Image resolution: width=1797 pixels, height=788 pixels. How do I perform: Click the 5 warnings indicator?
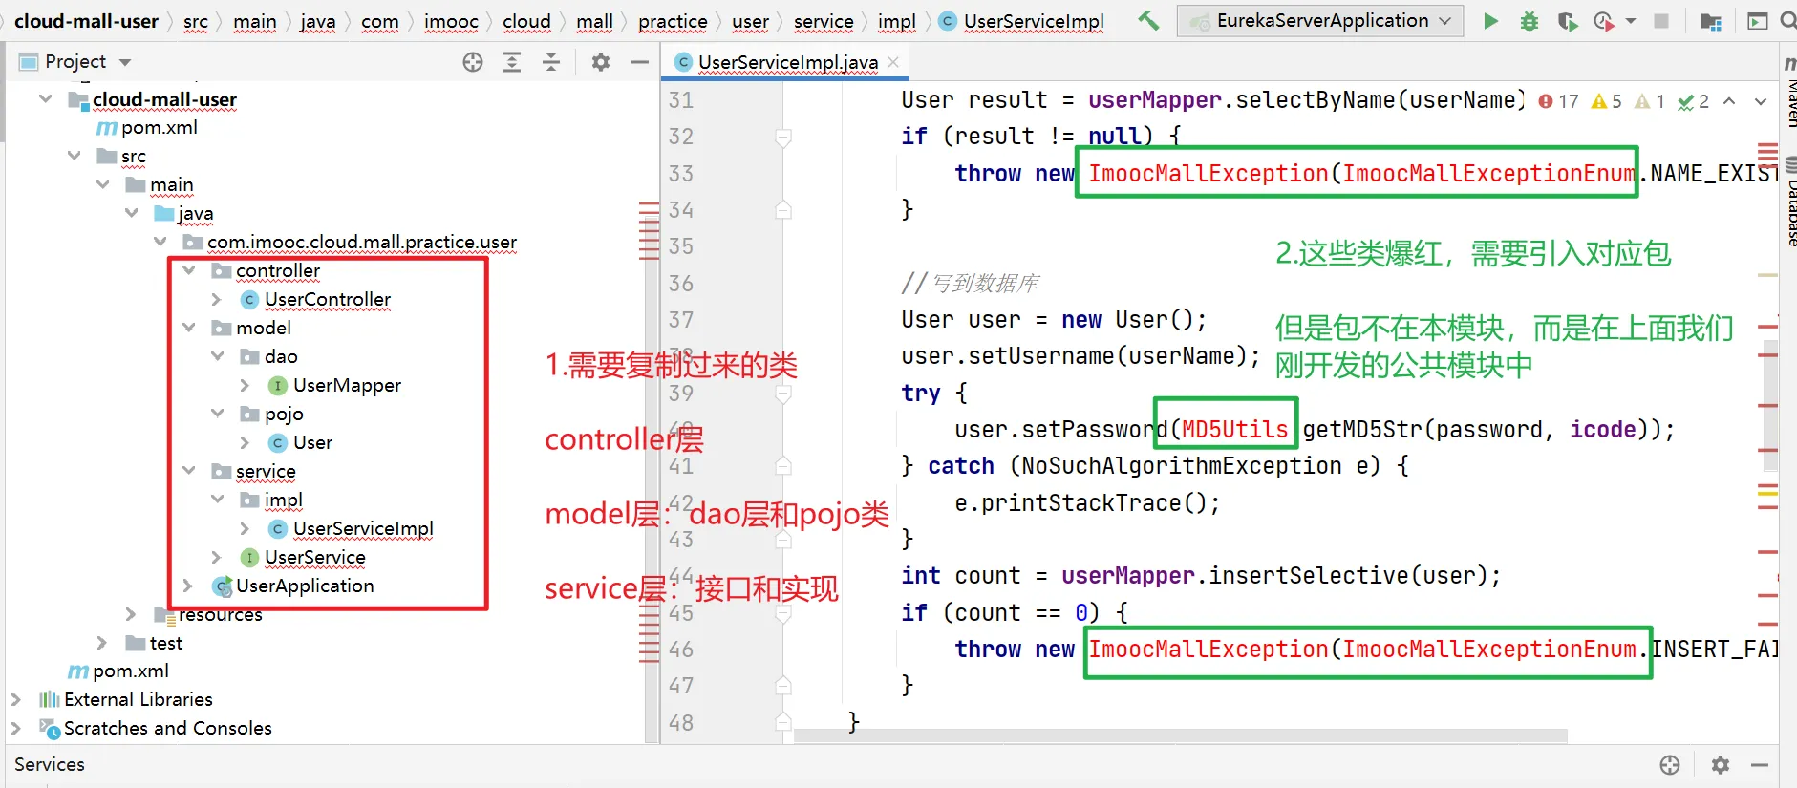[x=1606, y=101]
